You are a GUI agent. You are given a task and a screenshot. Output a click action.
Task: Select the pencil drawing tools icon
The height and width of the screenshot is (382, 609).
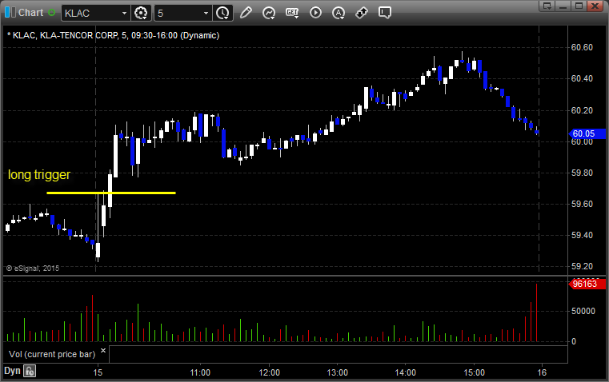coord(246,13)
